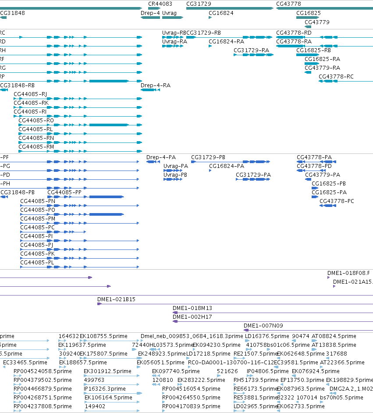Viewport: 373px width, 413px height.
Task: Select EST RH51739.5prime
Action: (x=256, y=380)
